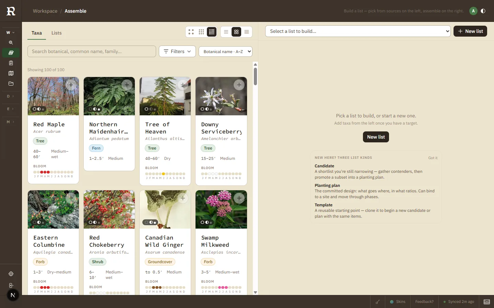Open the Select a list to build dropdown
Image resolution: width=494 pixels, height=308 pixels.
pyautogui.click(x=358, y=31)
